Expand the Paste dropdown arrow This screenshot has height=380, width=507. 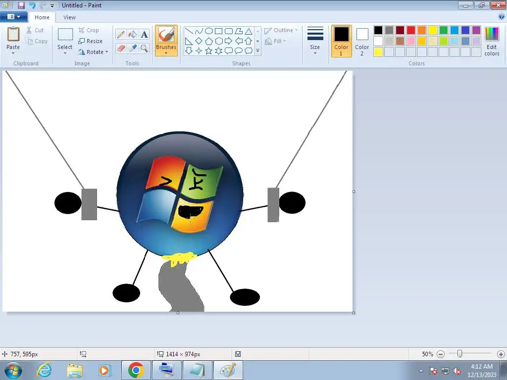pyautogui.click(x=13, y=53)
